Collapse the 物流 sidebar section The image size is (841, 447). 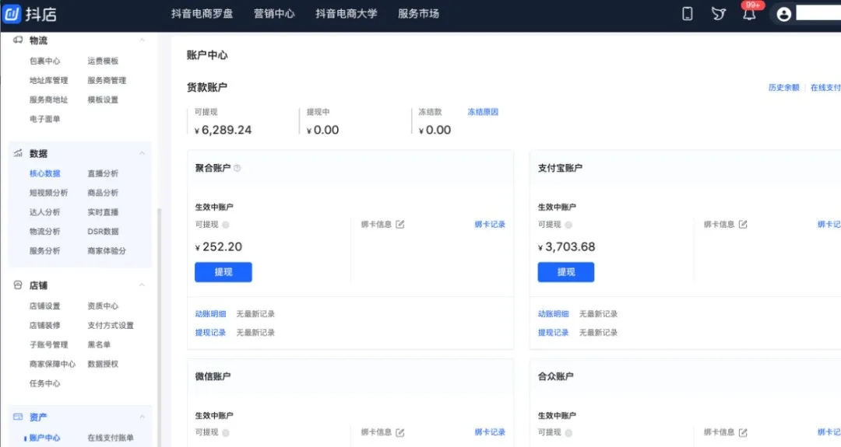(x=143, y=40)
